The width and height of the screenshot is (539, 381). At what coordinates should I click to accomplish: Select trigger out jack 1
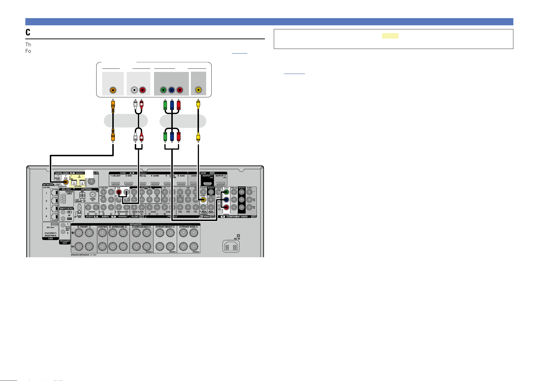[x=63, y=225]
